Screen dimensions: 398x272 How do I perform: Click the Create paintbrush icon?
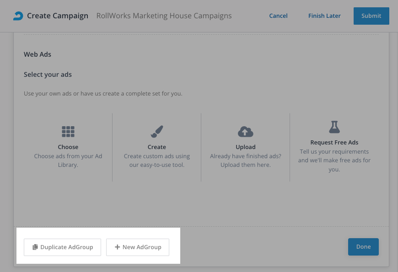[x=156, y=132]
